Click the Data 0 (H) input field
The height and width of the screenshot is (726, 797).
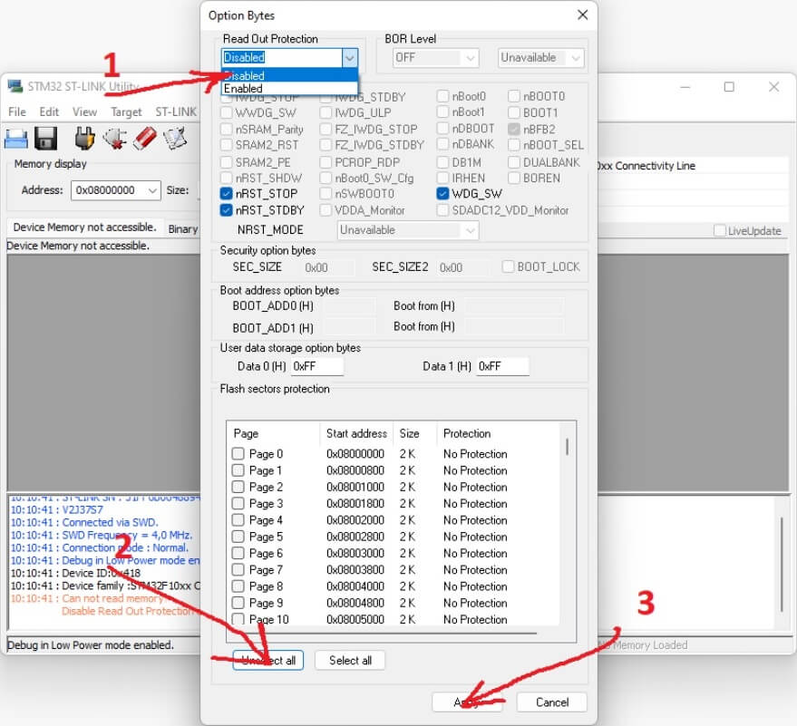pos(317,366)
